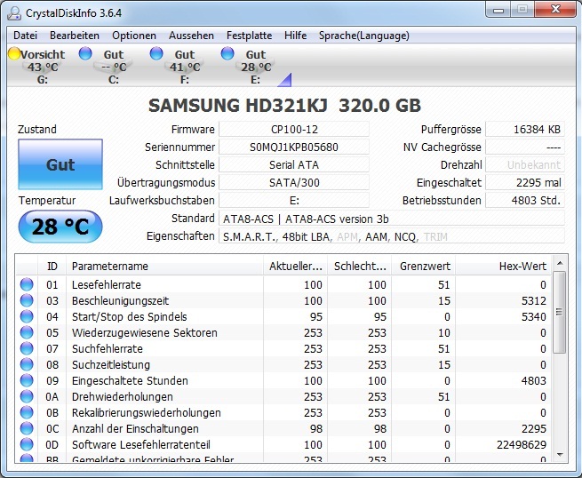Select drive G: with yellow Vorsicht status
The width and height of the screenshot is (582, 478).
[x=36, y=66]
